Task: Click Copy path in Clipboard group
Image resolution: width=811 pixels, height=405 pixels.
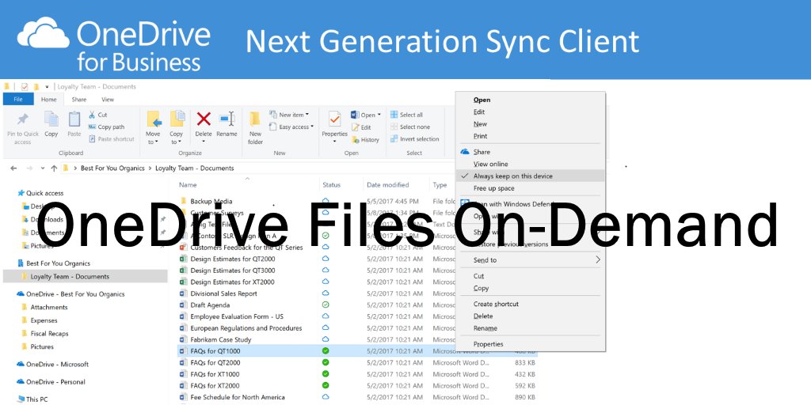Action: 106,127
